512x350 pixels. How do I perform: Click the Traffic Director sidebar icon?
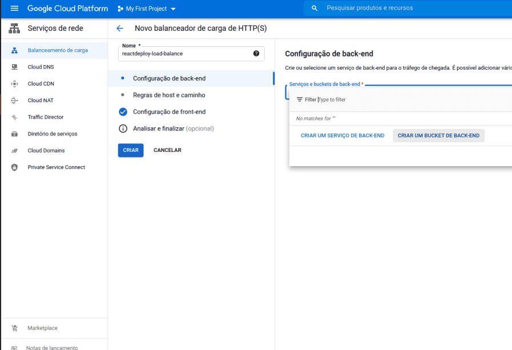15,117
